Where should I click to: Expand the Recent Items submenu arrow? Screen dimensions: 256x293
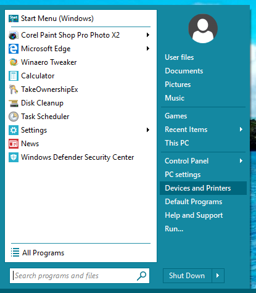241,130
